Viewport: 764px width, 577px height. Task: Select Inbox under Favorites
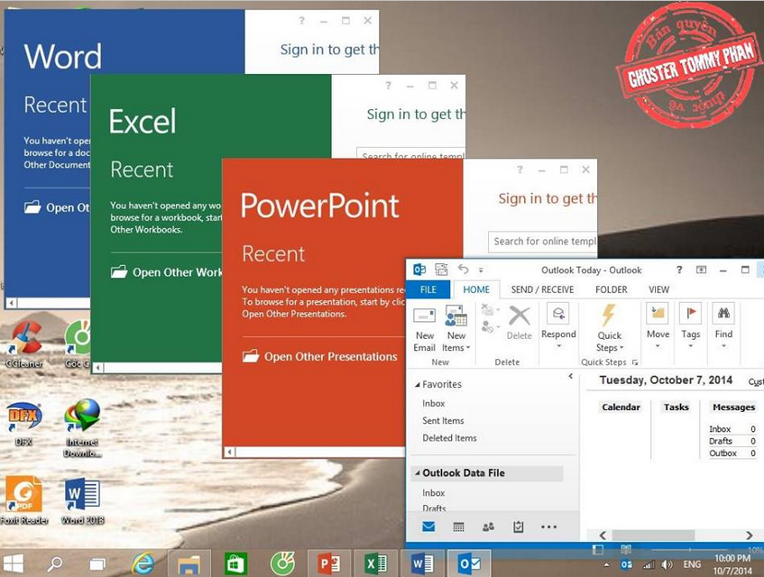(x=434, y=403)
